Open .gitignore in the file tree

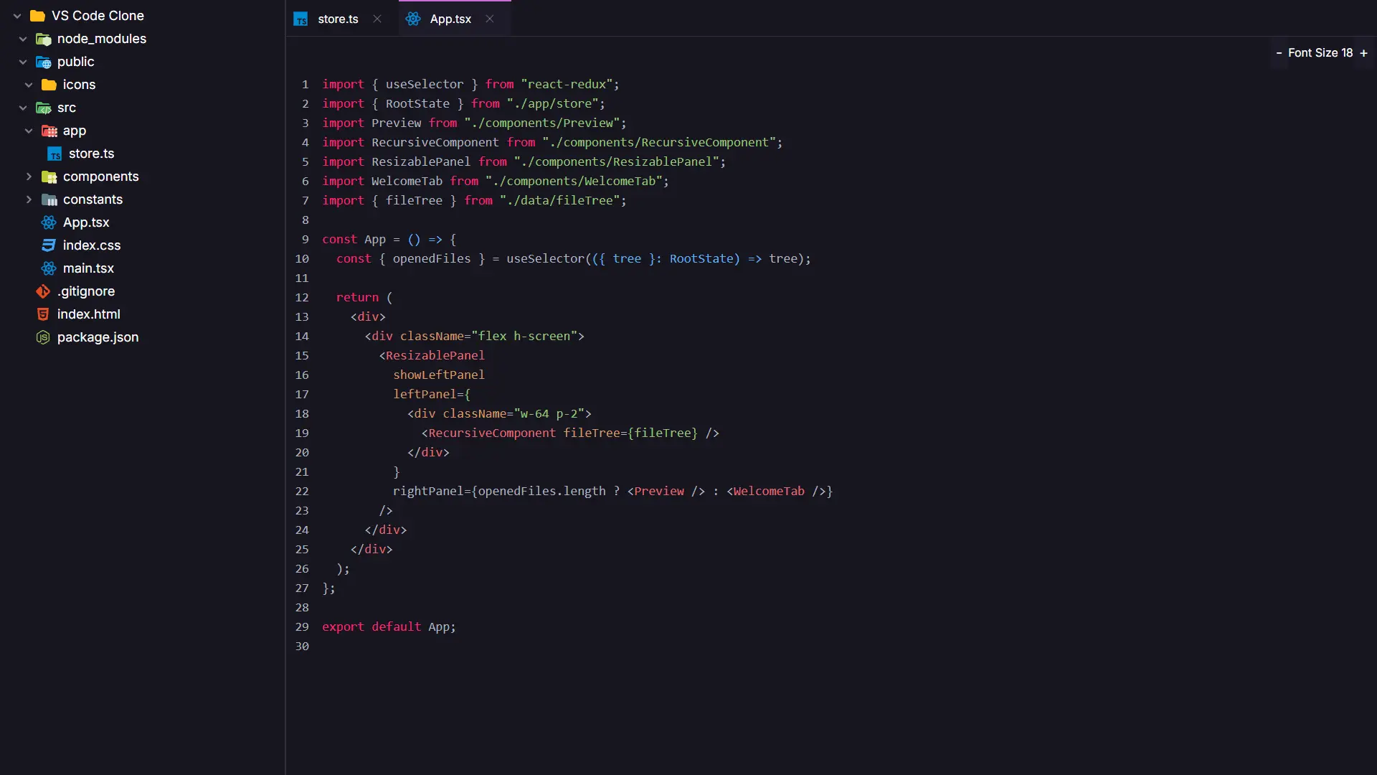tap(86, 291)
